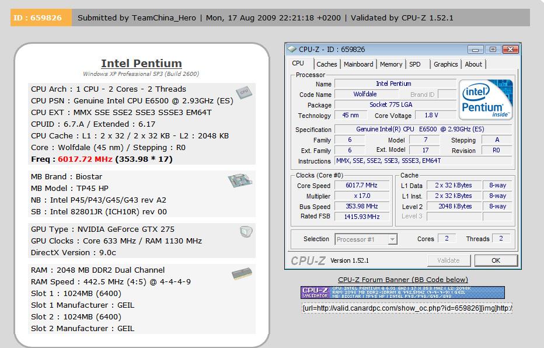Screen dimensions: 544x348
Task: Click the motherboard icon beside MB Brand
Action: point(240,180)
